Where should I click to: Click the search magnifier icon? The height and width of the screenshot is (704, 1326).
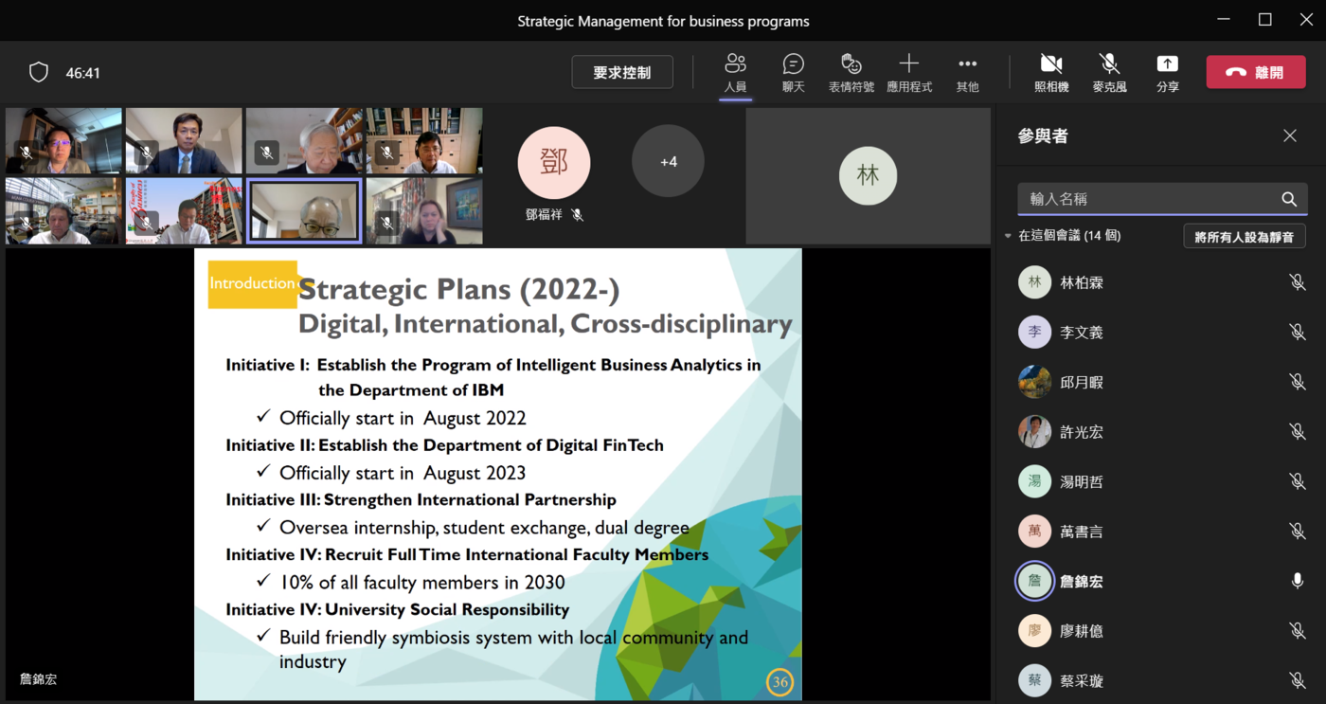[x=1289, y=199]
